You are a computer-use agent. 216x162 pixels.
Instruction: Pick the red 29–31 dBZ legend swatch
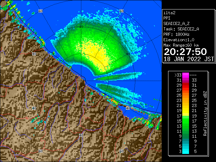pos(186,85)
